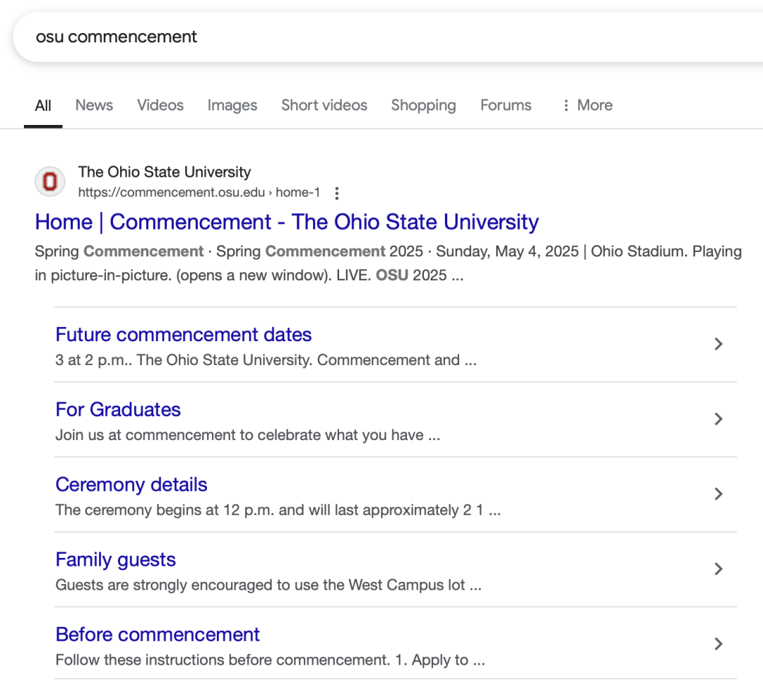Open the Ceremony details link
Image resolution: width=763 pixels, height=690 pixels.
coord(131,484)
